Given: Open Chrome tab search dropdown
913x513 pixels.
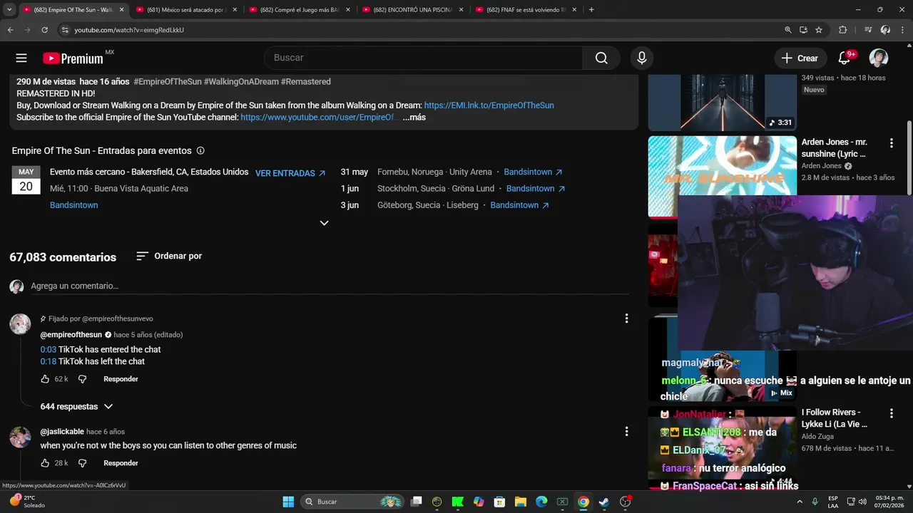Looking at the screenshot, I should click(9, 10).
